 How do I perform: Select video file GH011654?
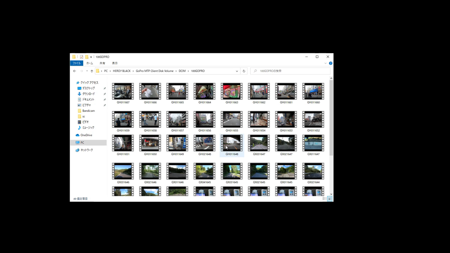tap(259, 122)
